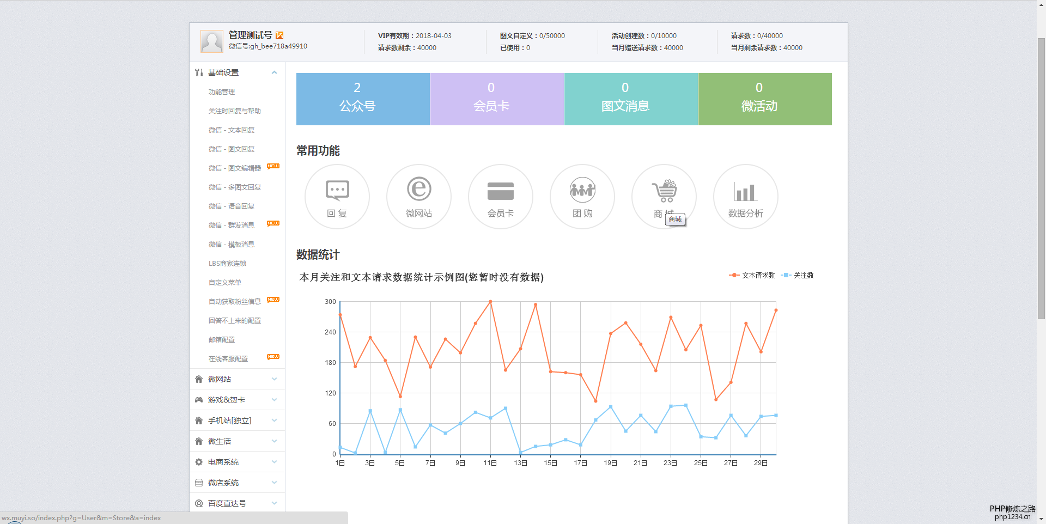
Task: Click the home icon beside 手机站[独立]
Action: tap(199, 421)
